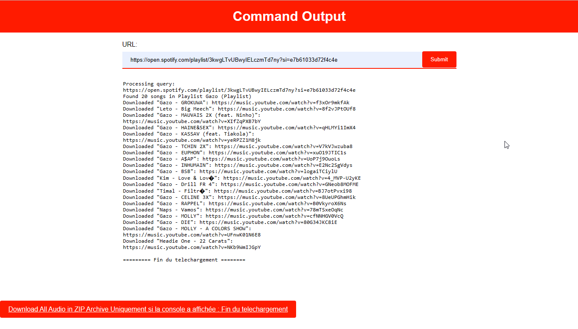578x329 pixels.
Task: Focus the Spotify playlist URL input field
Action: [x=272, y=60]
